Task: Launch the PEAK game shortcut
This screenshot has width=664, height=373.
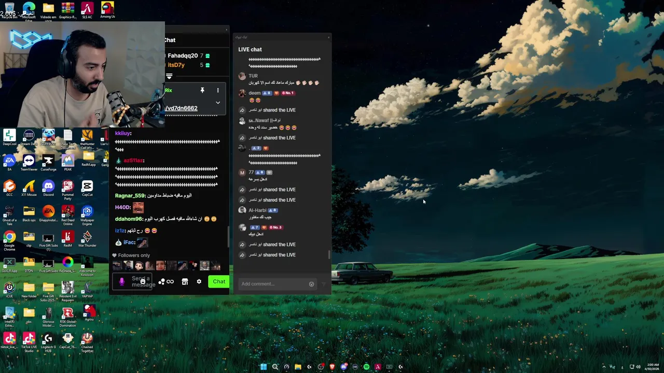Action: 67,163
